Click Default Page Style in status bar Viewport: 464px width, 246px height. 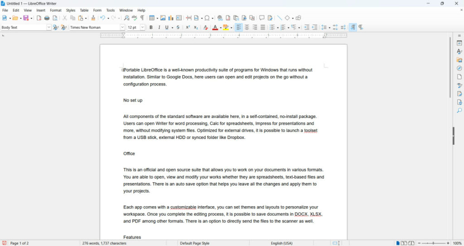(x=195, y=243)
